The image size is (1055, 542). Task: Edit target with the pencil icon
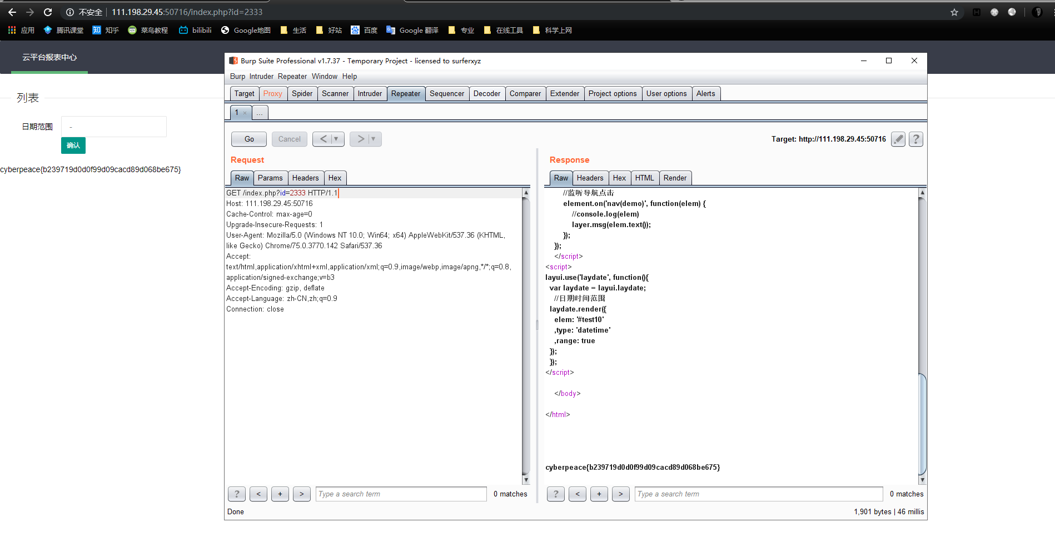898,139
